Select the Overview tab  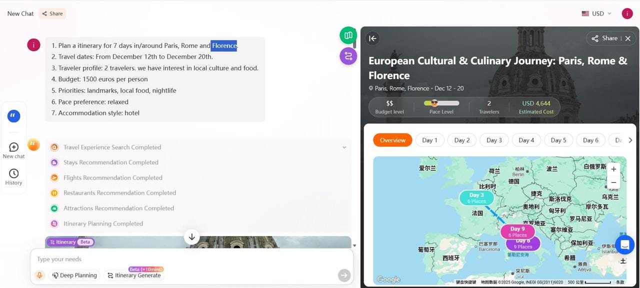tap(392, 140)
